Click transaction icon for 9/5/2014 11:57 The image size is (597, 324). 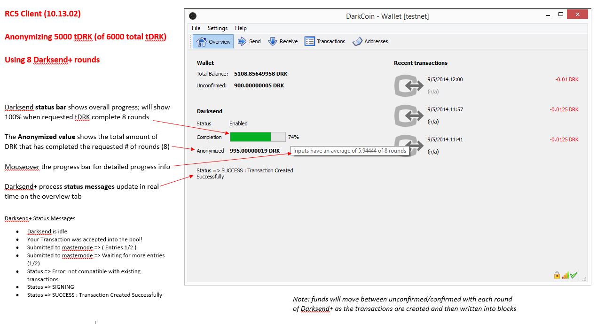(408, 116)
